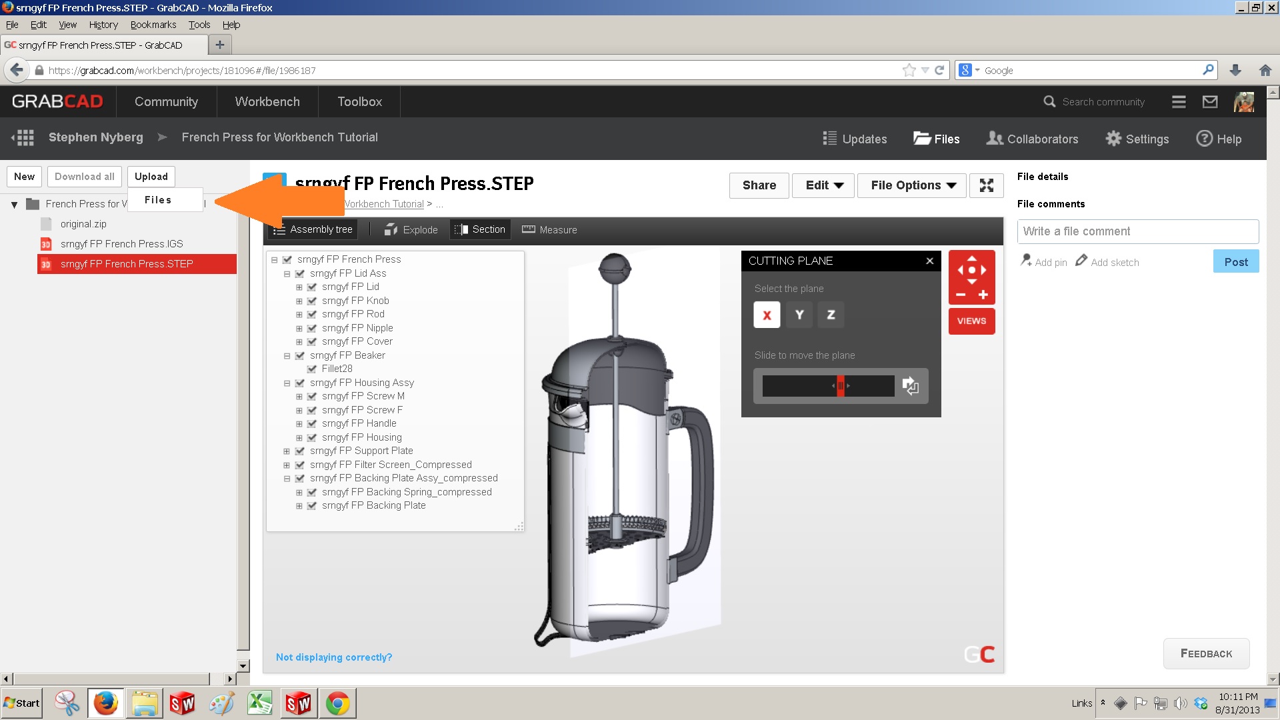The width and height of the screenshot is (1280, 720).
Task: Click the flip cutting plane direction icon
Action: (x=911, y=385)
